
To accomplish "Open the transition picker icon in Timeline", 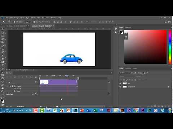I will pos(36,77).
